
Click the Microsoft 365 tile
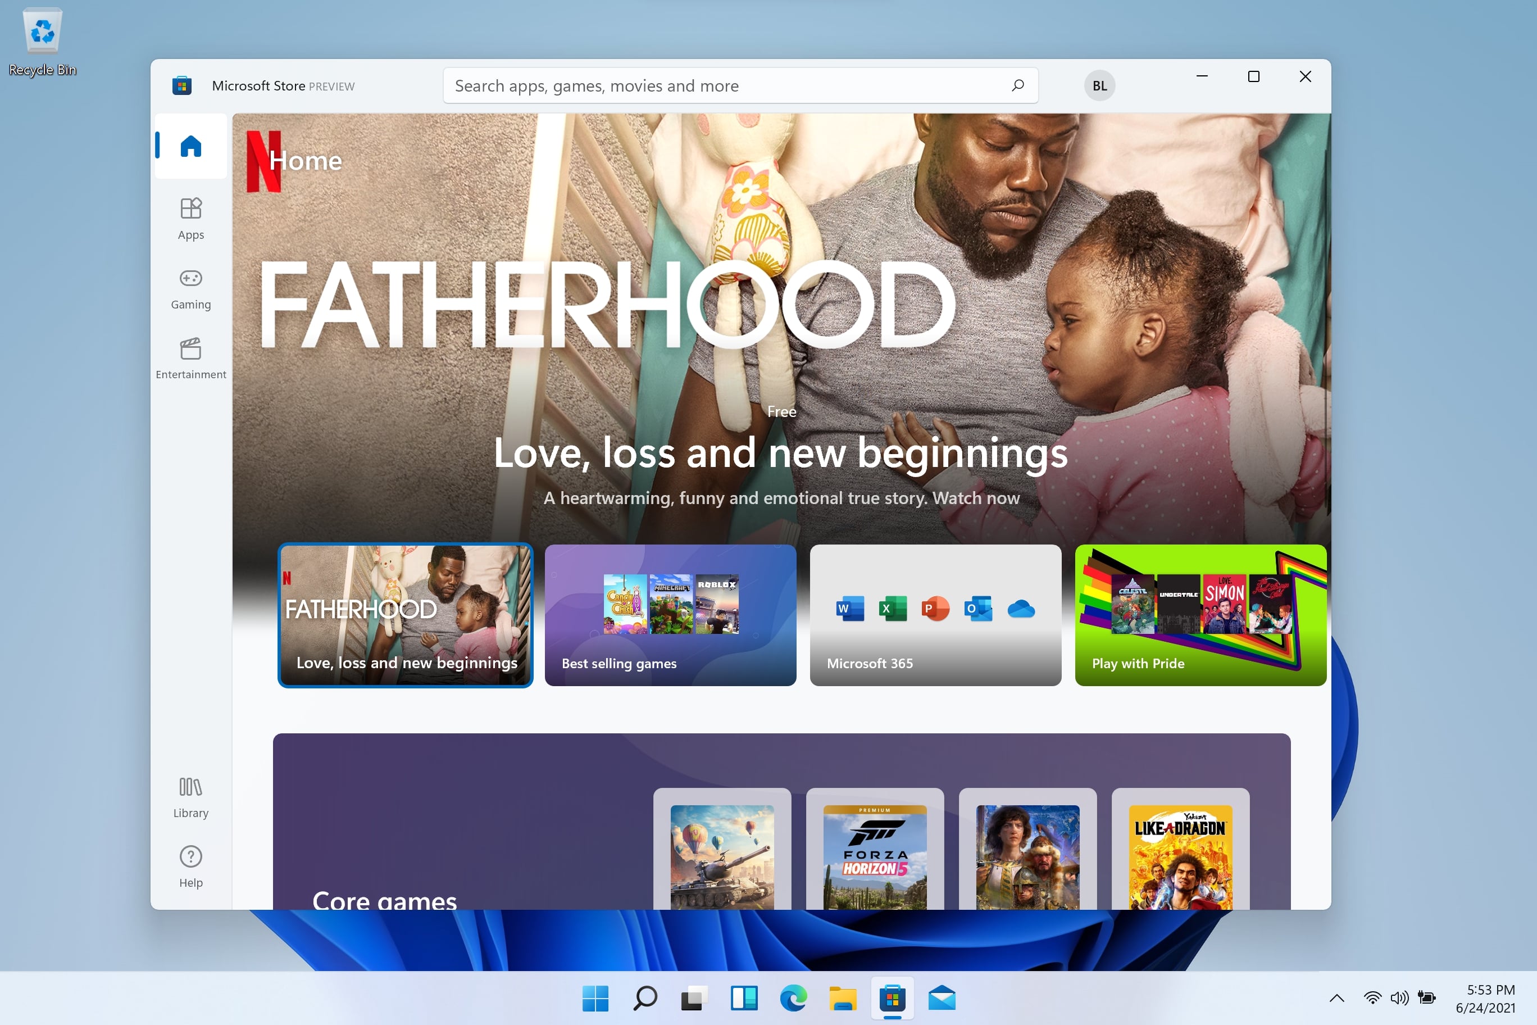(934, 614)
